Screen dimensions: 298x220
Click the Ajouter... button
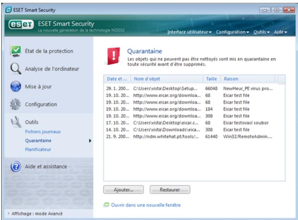124,189
